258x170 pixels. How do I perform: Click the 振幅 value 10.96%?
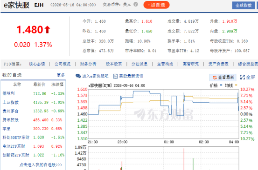coord(144,41)
